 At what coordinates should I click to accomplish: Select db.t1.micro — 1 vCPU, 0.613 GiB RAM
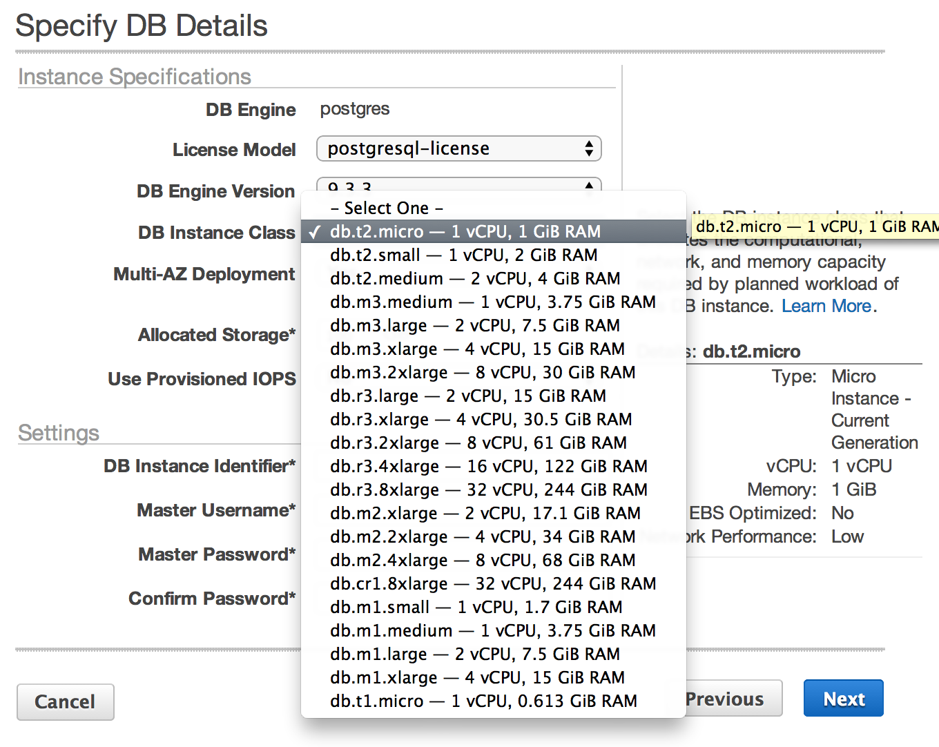[493, 701]
